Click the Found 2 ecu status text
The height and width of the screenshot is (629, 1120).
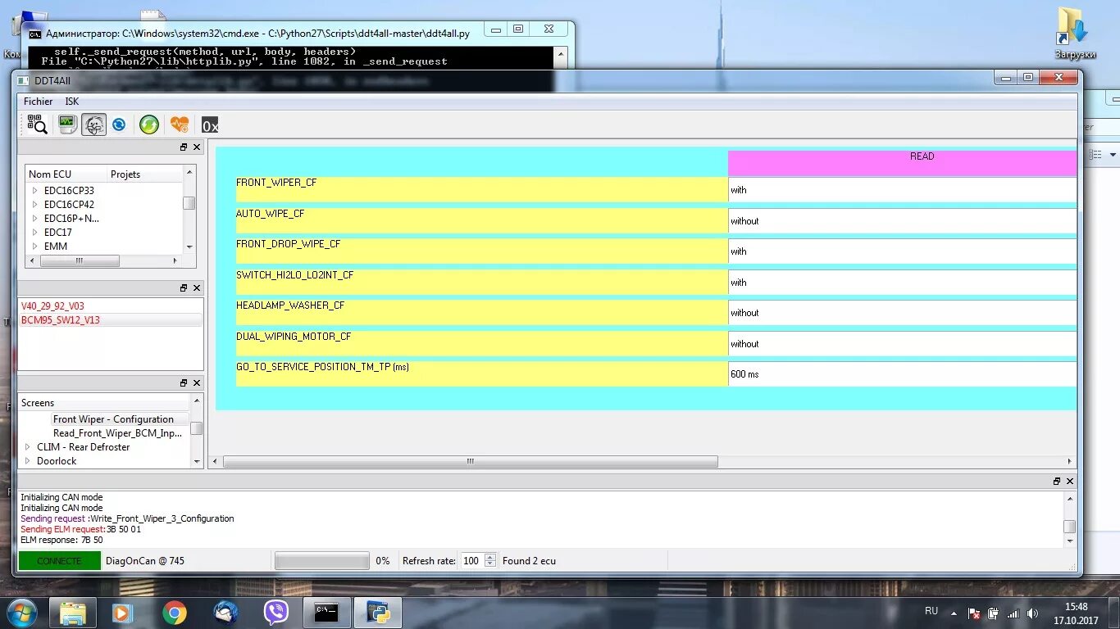click(529, 561)
